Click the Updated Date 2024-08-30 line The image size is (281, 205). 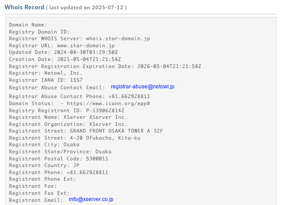point(64,52)
